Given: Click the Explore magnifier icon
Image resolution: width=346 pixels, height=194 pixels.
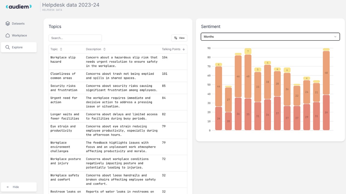Looking at the screenshot, I should pos(8,47).
